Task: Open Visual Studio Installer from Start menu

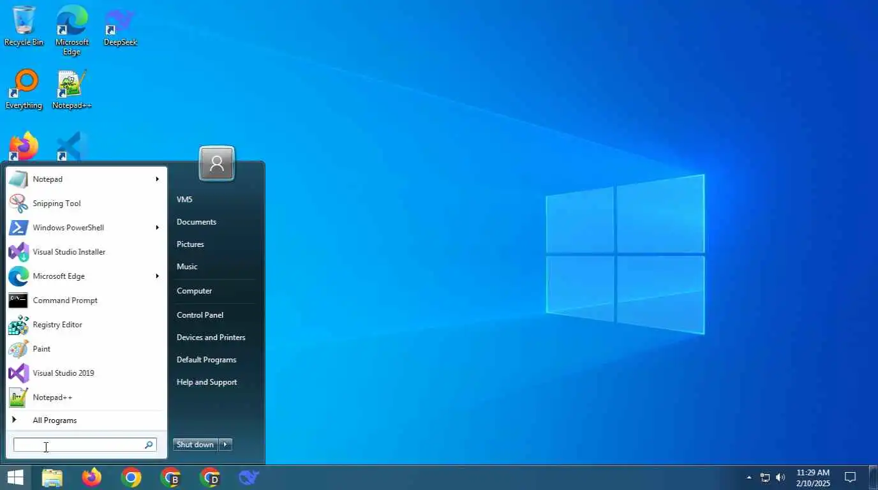Action: [86, 252]
